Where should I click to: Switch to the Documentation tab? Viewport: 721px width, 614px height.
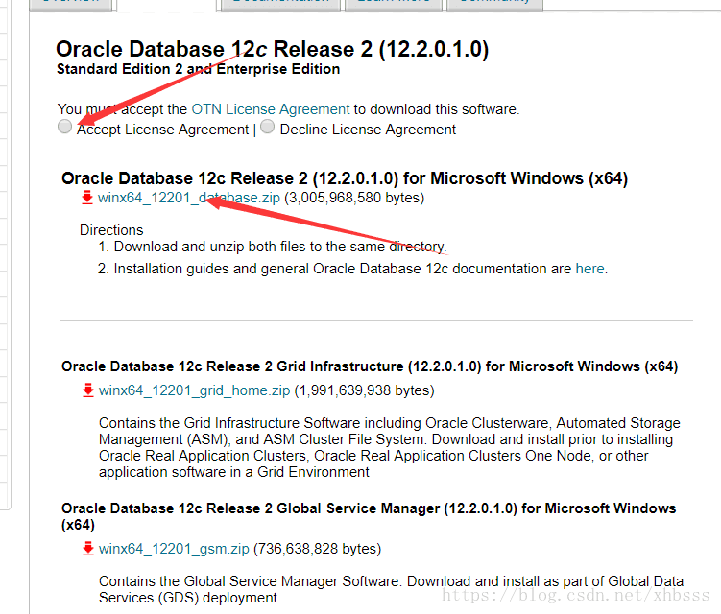click(x=280, y=4)
